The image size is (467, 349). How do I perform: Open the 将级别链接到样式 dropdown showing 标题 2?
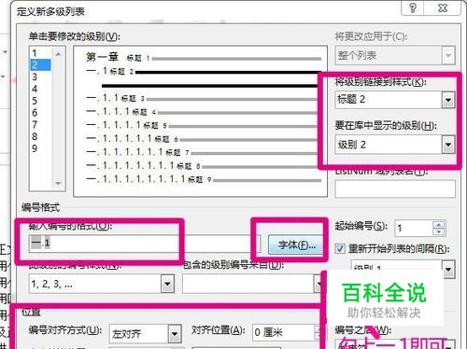tap(448, 100)
